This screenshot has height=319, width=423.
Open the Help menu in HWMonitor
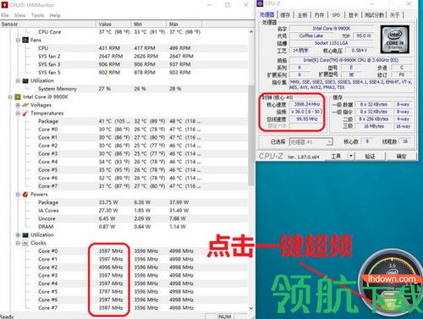[x=55, y=15]
